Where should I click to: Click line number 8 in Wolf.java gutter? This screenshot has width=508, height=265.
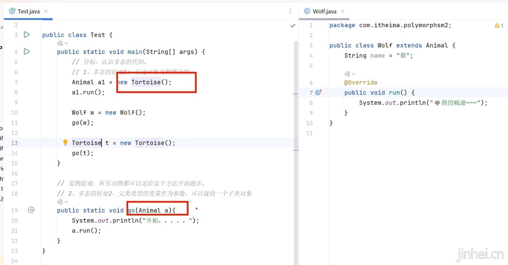tap(311, 103)
